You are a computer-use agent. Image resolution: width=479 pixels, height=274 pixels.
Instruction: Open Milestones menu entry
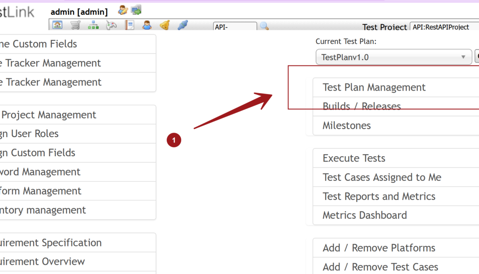346,126
